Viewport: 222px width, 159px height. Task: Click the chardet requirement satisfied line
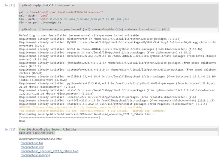pos(113,104)
